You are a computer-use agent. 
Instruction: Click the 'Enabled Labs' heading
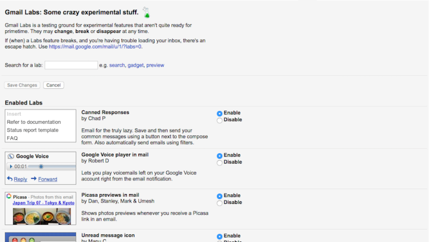[24, 103]
